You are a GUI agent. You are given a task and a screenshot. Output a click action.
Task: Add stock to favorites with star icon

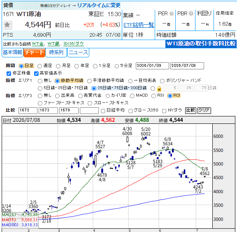click(7, 25)
